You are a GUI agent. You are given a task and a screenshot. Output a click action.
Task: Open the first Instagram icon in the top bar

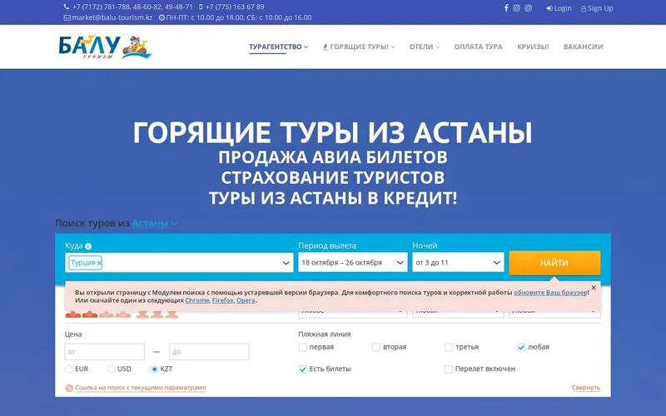(516, 7)
